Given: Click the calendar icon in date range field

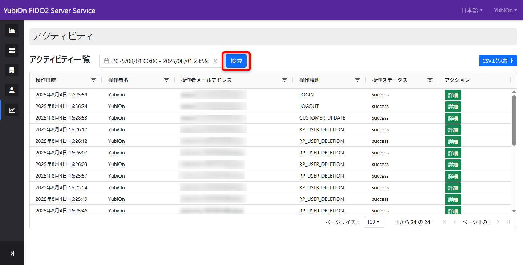Looking at the screenshot, I should click(x=106, y=61).
